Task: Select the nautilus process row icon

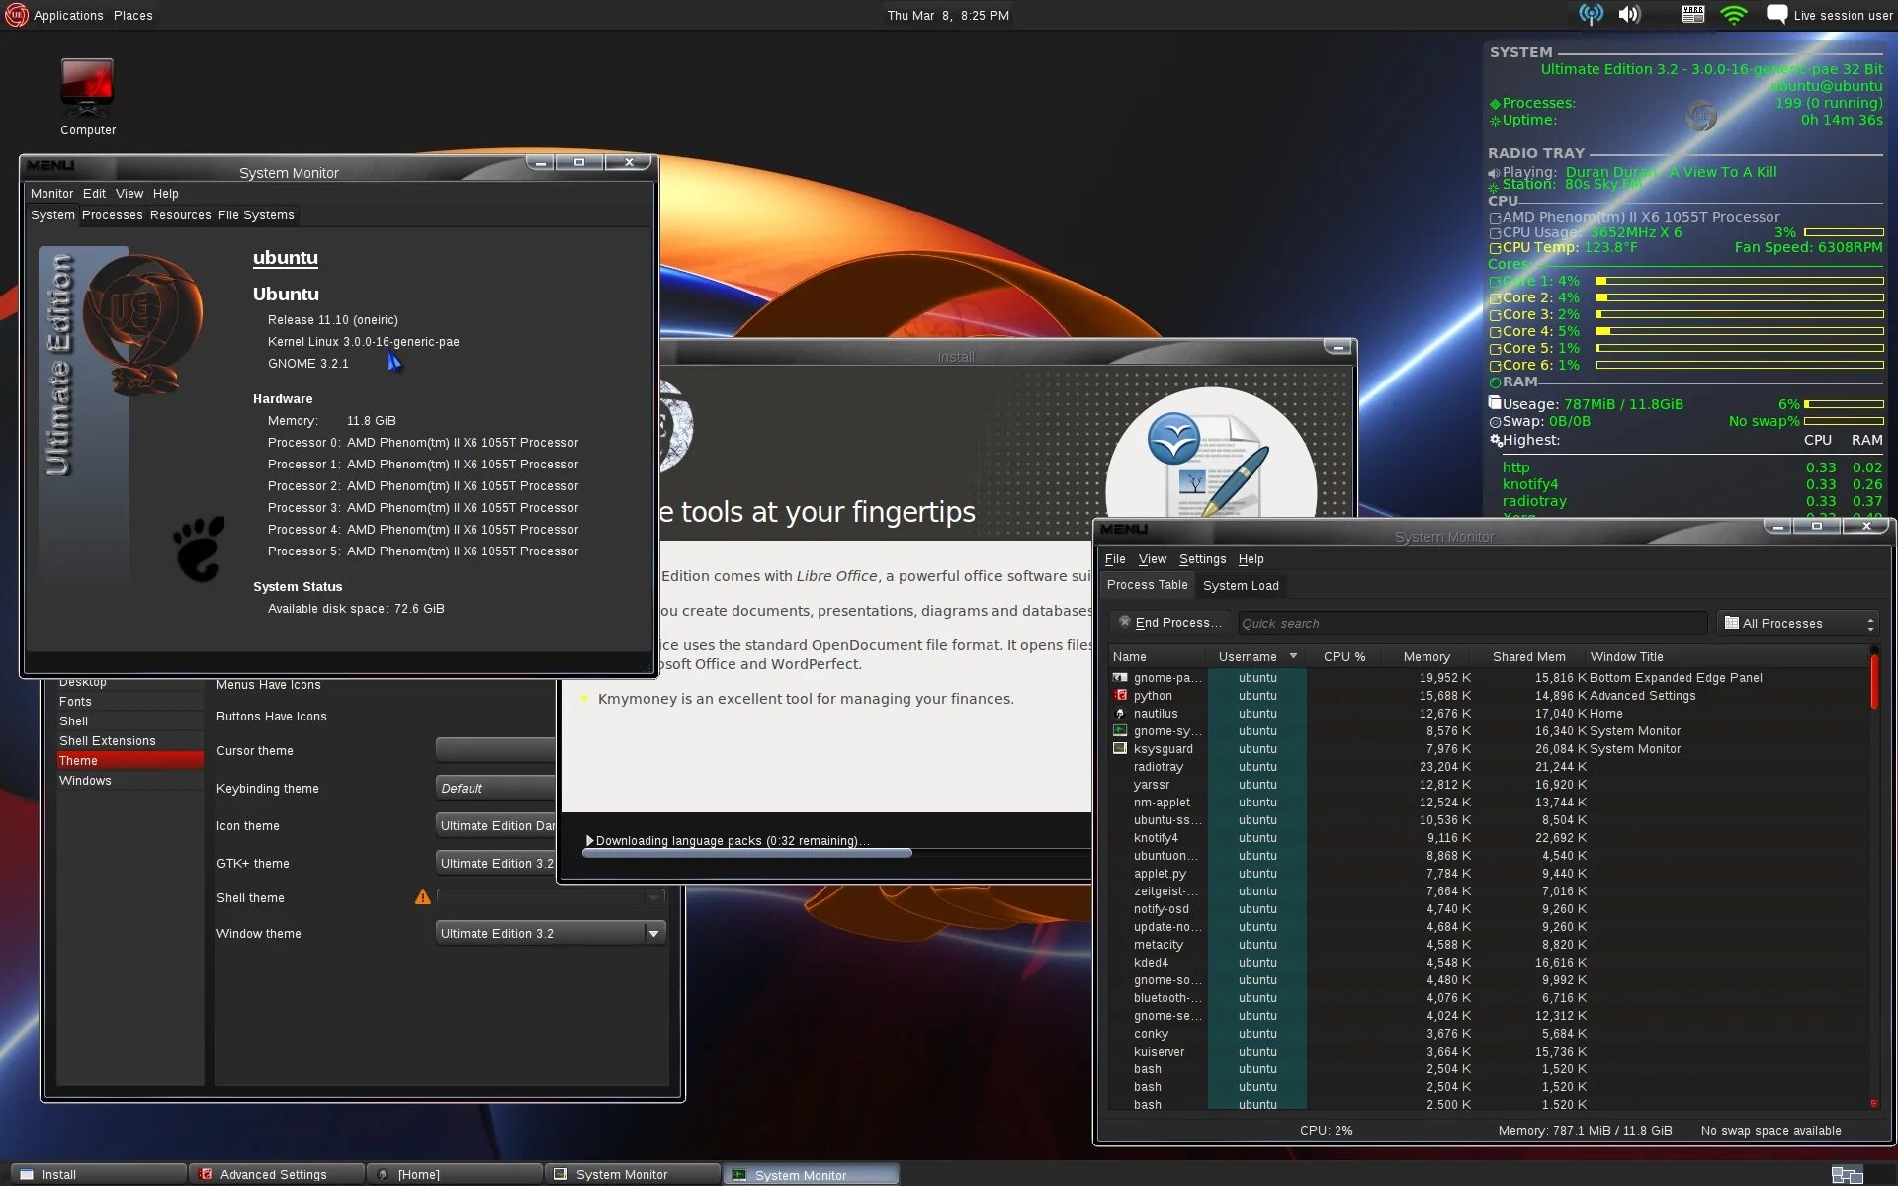Action: click(1120, 714)
